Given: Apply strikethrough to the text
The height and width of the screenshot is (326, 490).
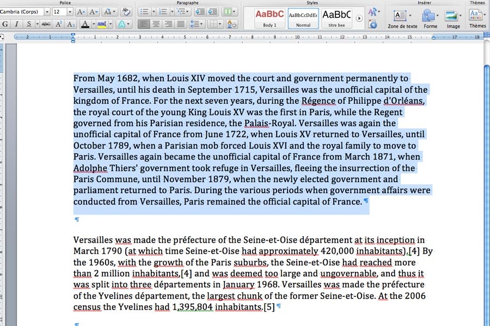Looking at the screenshot, I should pos(46,24).
